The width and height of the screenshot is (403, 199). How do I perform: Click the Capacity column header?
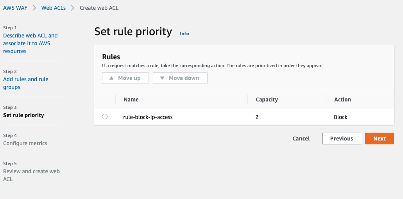click(x=267, y=99)
